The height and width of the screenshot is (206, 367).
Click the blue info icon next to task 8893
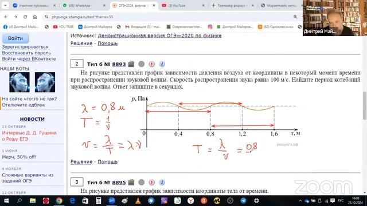(x=162, y=64)
